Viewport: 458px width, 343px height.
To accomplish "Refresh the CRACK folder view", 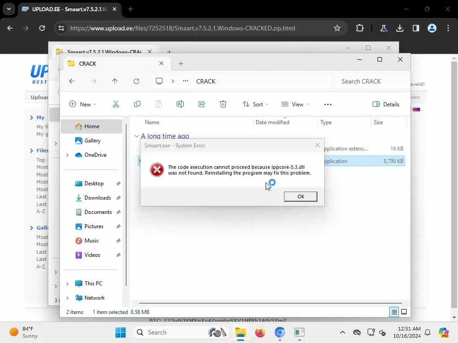I will pyautogui.click(x=136, y=81).
